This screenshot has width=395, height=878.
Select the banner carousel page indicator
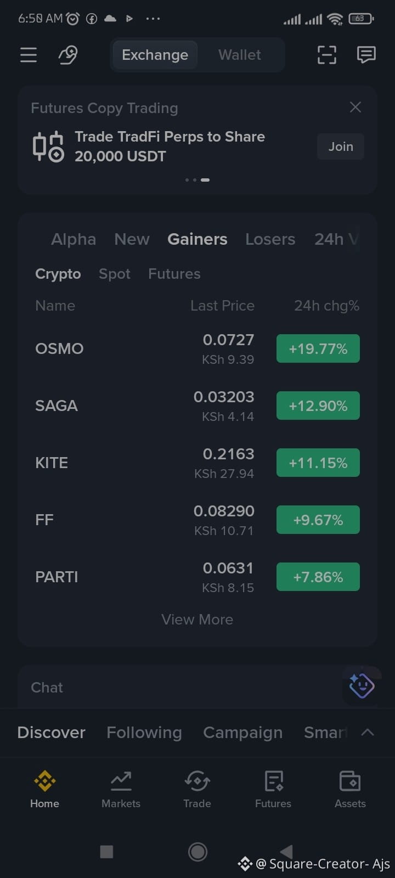point(198,180)
